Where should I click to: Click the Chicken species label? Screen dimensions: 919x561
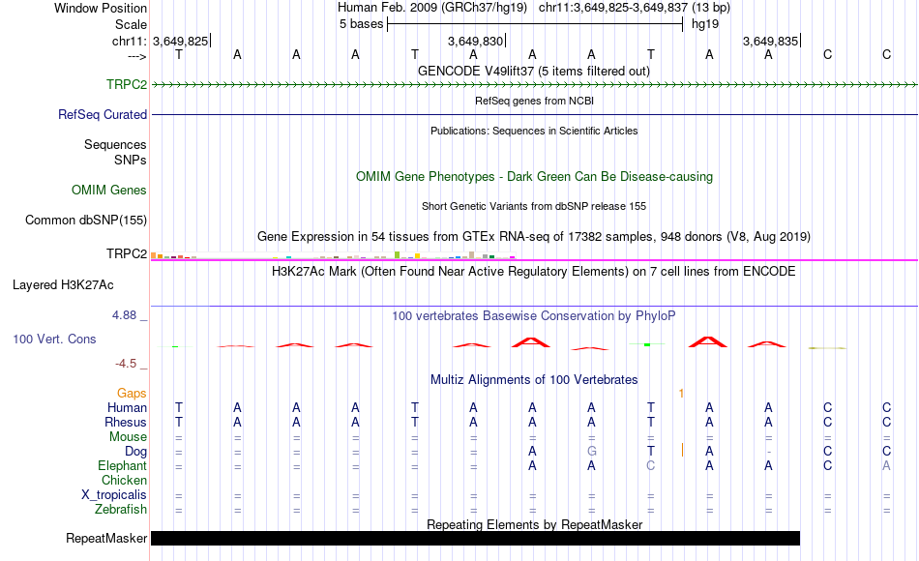(x=124, y=480)
